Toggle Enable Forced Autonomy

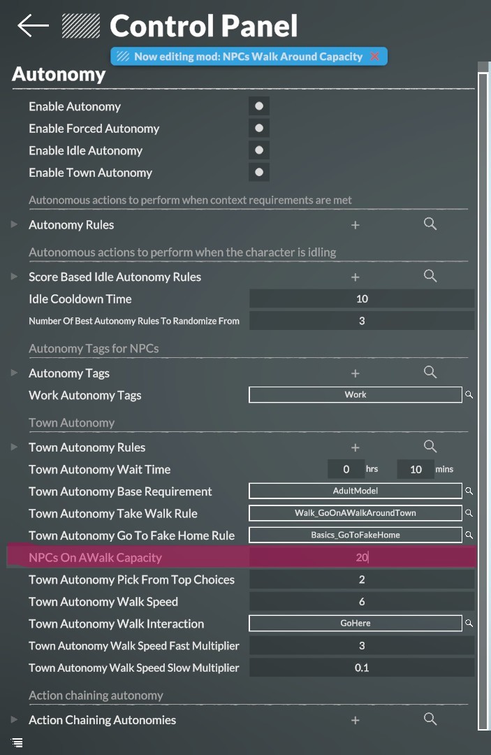pos(258,128)
